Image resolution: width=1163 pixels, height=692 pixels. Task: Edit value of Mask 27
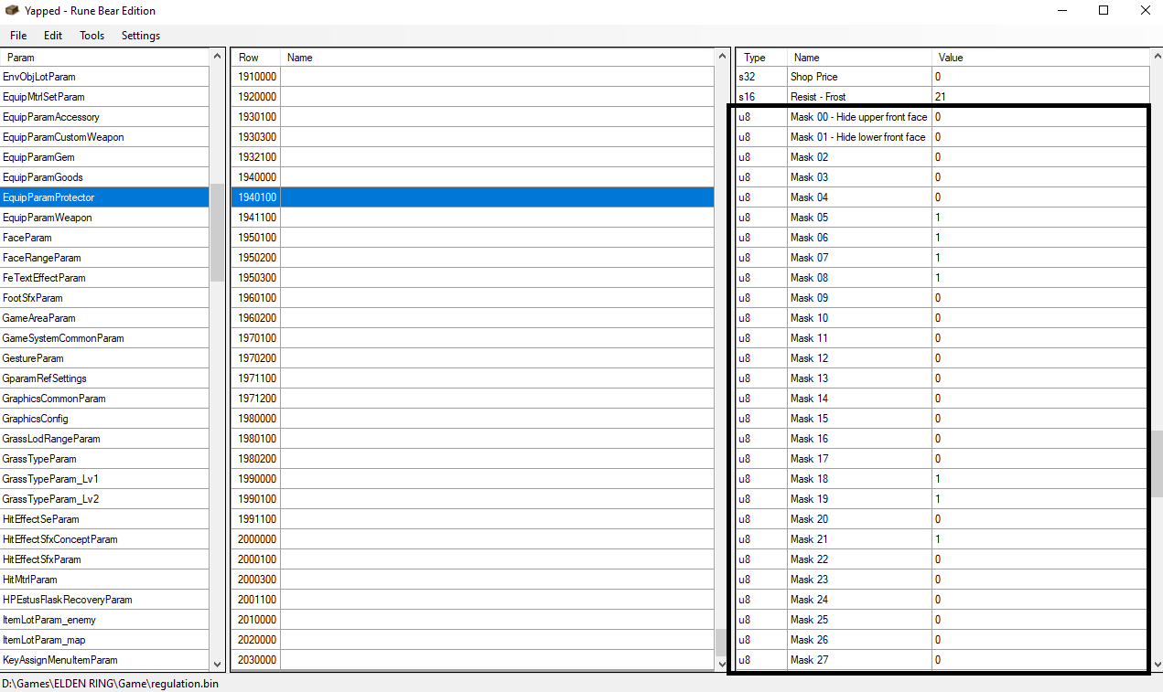click(1040, 660)
